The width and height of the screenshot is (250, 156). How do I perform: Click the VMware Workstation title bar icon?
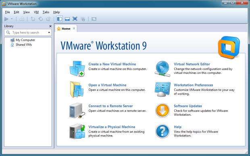pos(4,4)
